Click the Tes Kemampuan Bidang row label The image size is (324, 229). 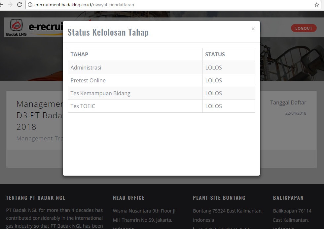pyautogui.click(x=100, y=93)
